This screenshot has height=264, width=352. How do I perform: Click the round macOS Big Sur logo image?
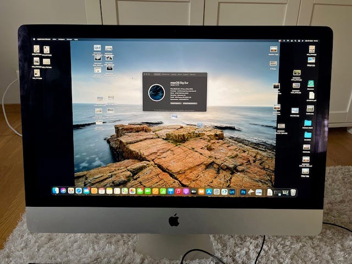pyautogui.click(x=157, y=92)
